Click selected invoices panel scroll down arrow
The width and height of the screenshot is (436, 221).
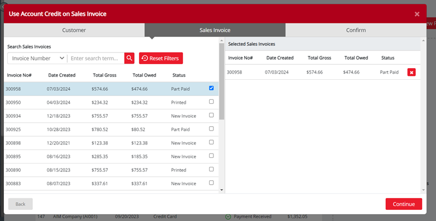coord(424,190)
